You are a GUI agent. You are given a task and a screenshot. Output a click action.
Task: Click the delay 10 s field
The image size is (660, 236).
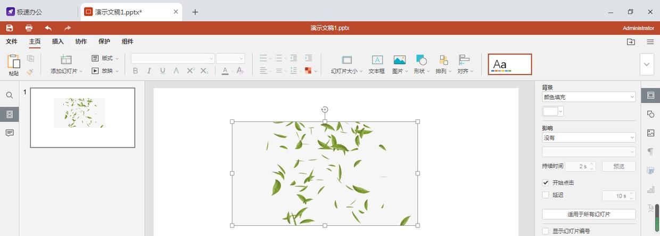618,196
